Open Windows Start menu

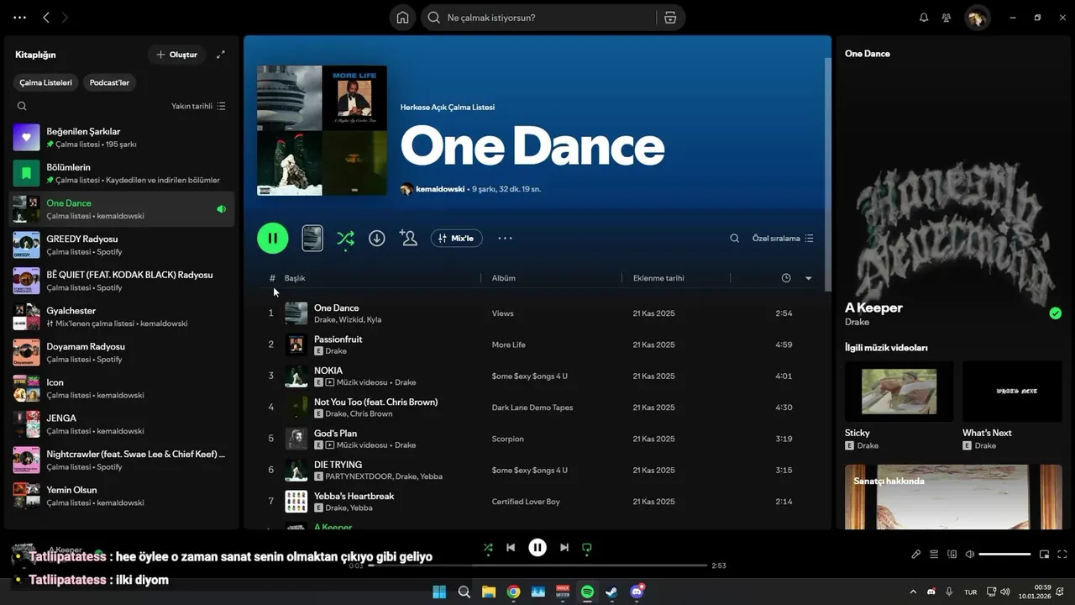tap(439, 592)
